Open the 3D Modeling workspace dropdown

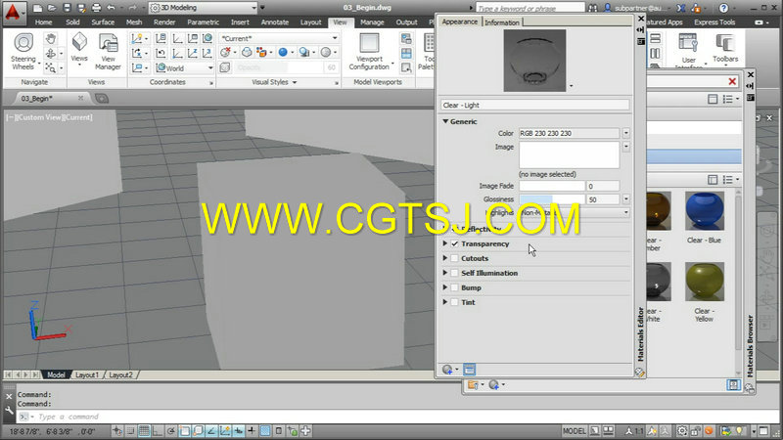click(x=204, y=8)
